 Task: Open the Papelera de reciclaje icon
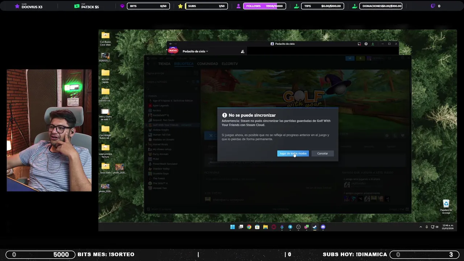(446, 207)
